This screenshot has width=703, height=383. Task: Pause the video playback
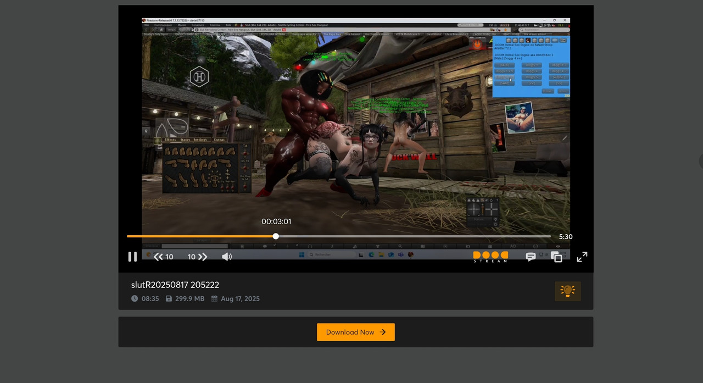[x=132, y=257]
